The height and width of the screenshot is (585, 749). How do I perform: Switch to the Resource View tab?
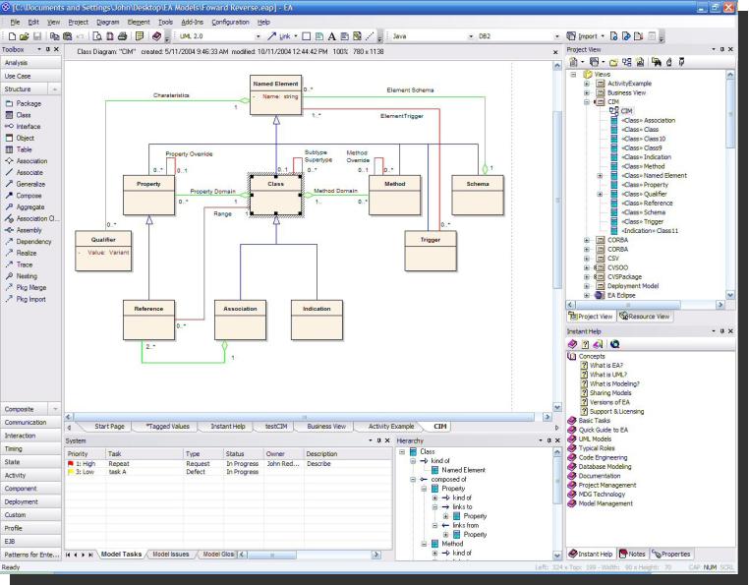click(645, 317)
